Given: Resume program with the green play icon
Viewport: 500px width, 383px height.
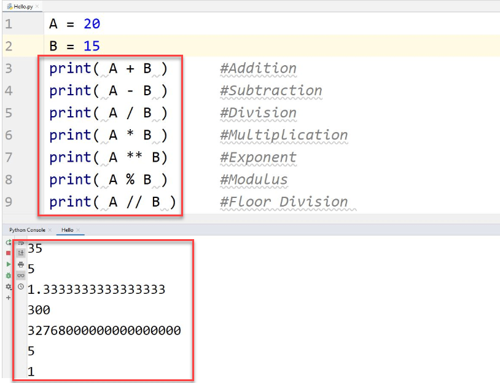Looking at the screenshot, I should (7, 264).
